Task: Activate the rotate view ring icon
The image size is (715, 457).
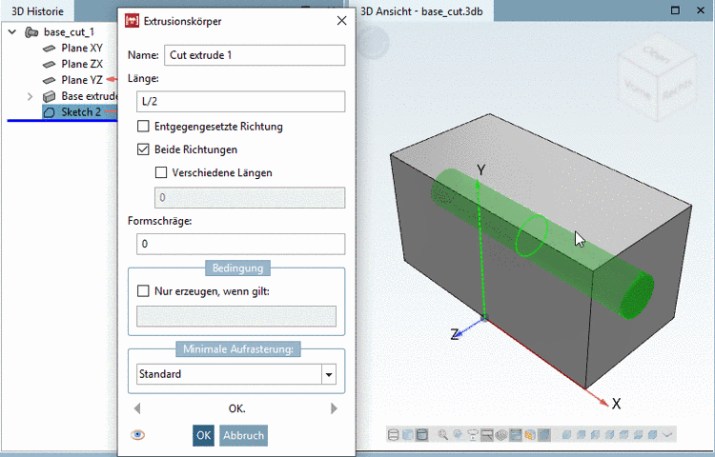Action: pos(473,435)
